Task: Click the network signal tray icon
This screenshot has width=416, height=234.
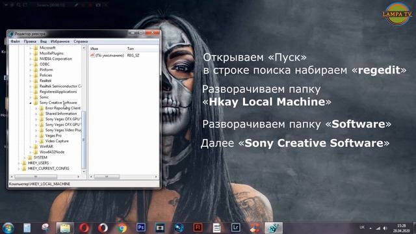Action: click(x=378, y=228)
